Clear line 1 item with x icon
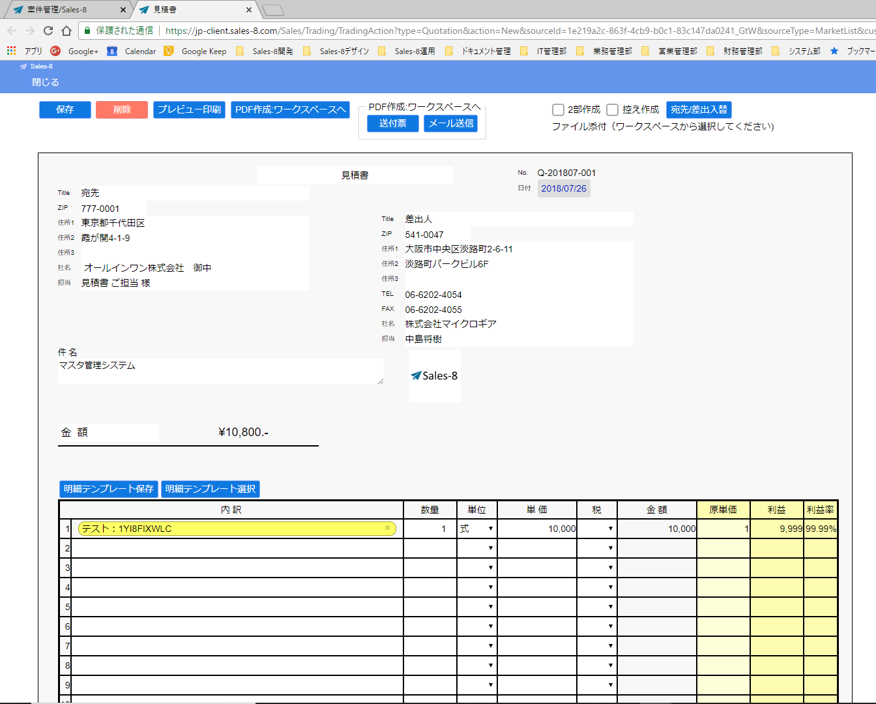This screenshot has width=876, height=704. pos(387,528)
